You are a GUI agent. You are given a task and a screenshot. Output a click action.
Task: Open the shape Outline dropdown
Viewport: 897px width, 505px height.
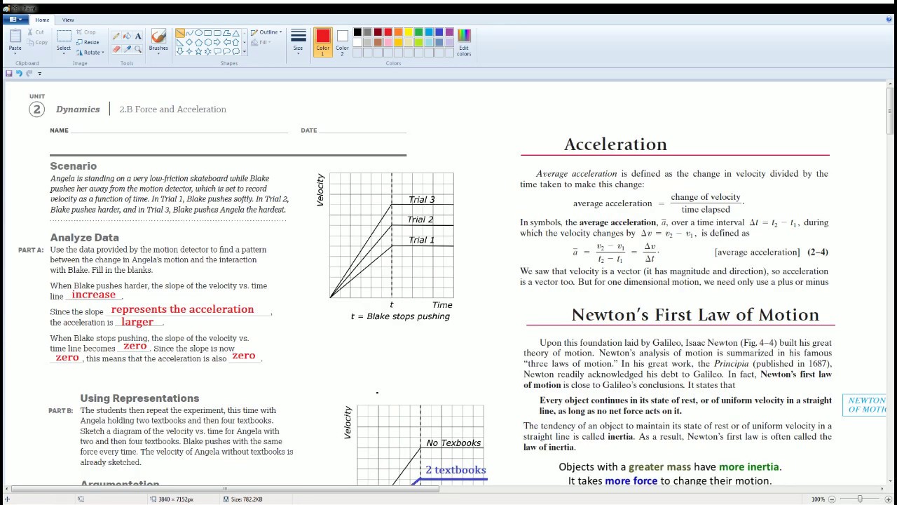(266, 32)
